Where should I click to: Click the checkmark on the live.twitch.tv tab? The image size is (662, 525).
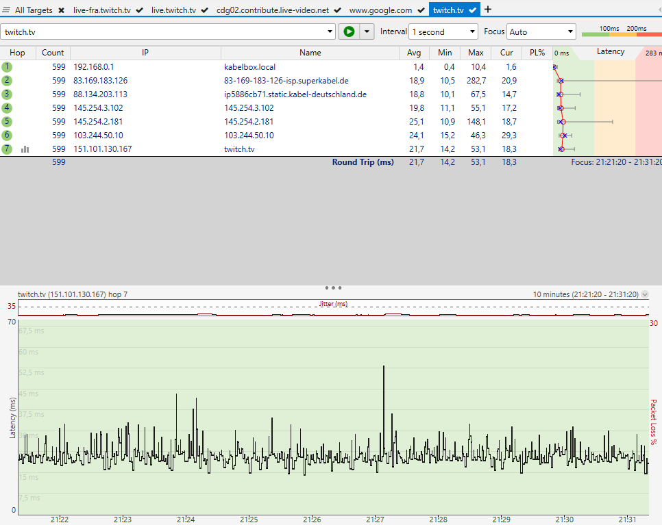click(x=205, y=10)
